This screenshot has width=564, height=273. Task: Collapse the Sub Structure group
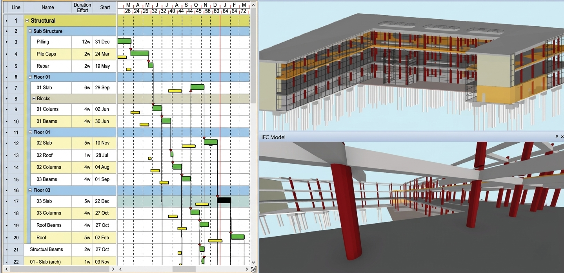click(x=30, y=31)
